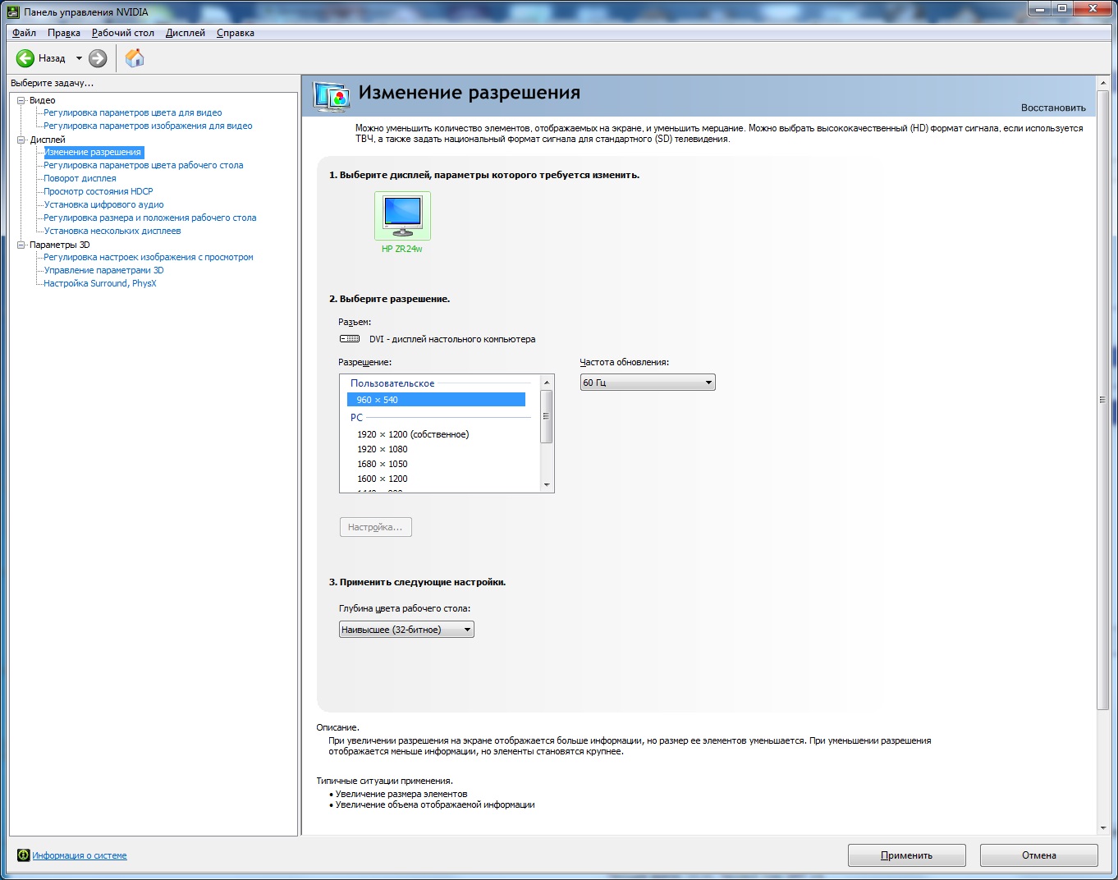Select the HP ZR24w monitor icon

[402, 216]
